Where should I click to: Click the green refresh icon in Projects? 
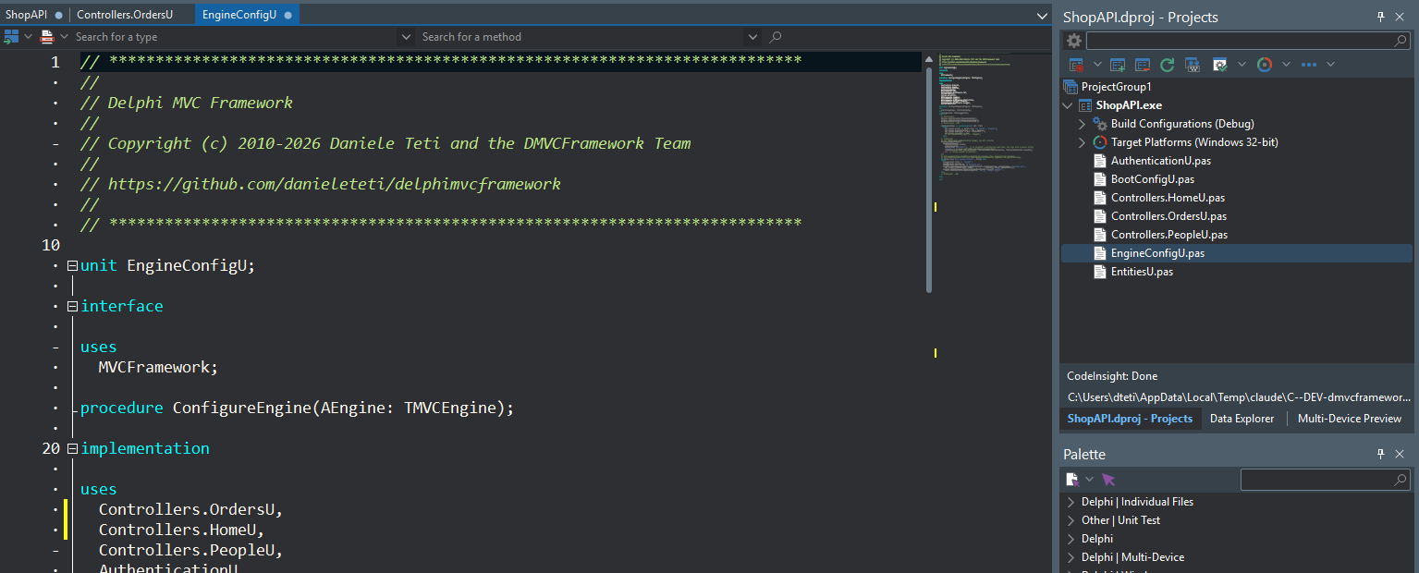click(1168, 65)
